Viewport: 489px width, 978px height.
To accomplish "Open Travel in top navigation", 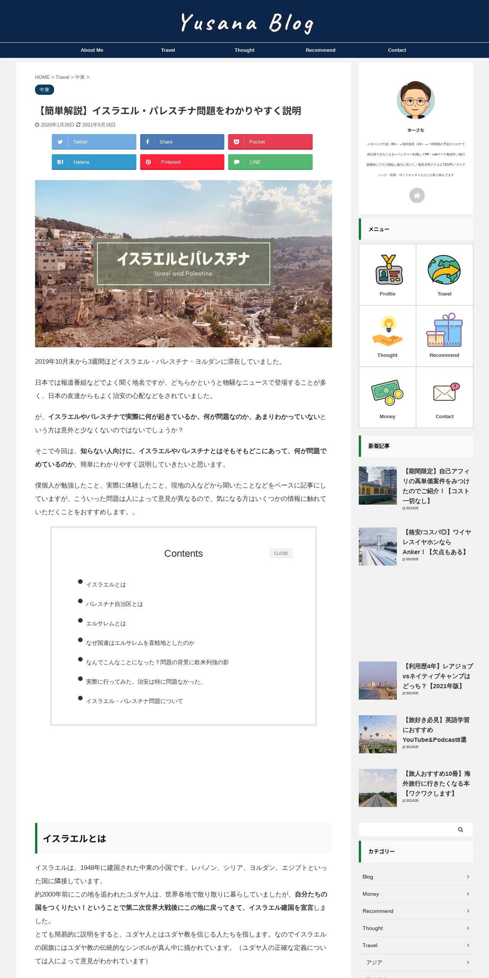I will (168, 50).
